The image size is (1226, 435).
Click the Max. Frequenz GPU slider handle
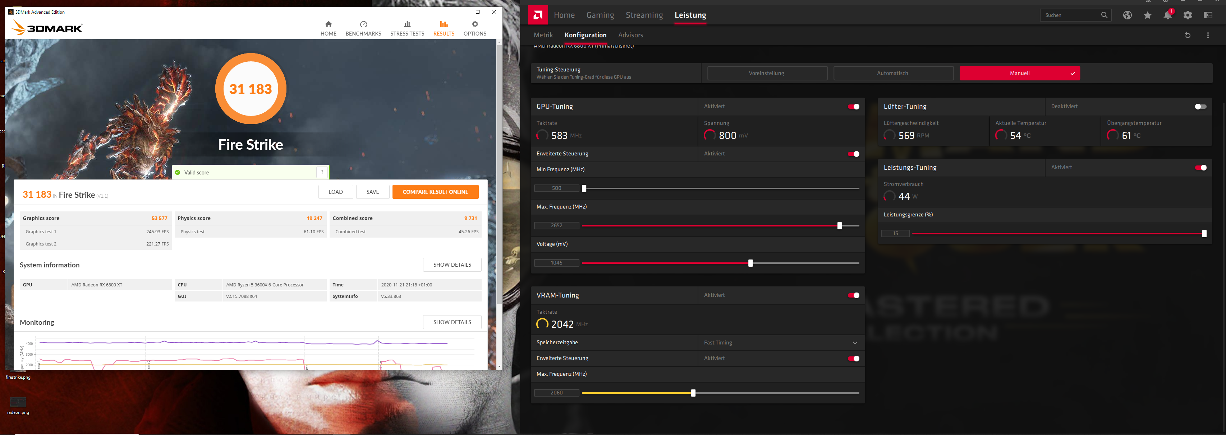point(839,226)
